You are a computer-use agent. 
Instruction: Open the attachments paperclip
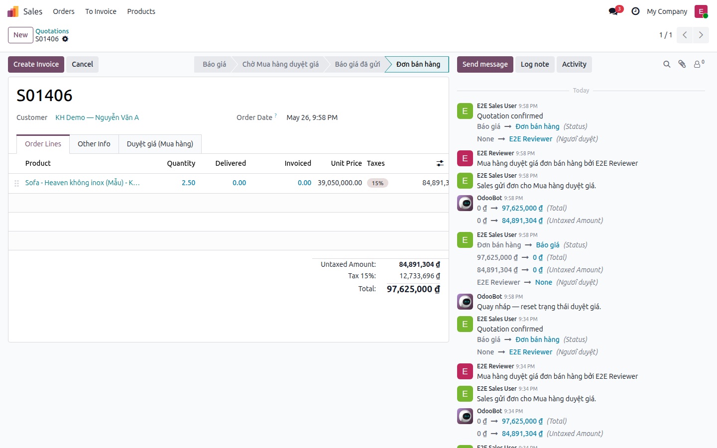tap(682, 64)
